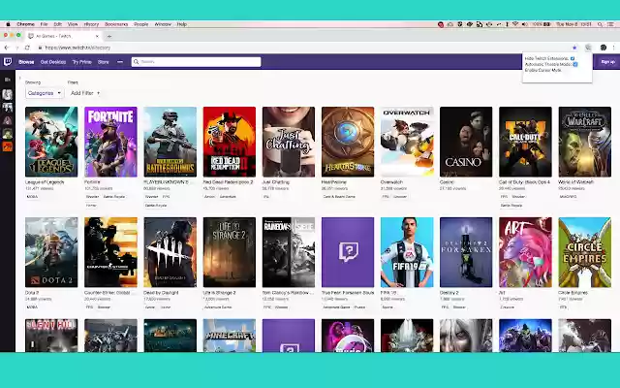Open the Casino category cover
620x388 pixels.
point(466,142)
